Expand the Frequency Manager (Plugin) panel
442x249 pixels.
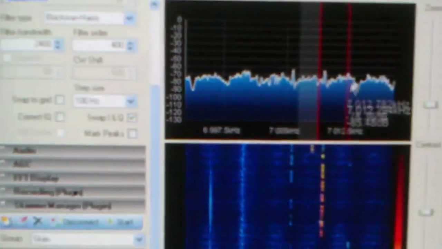click(x=73, y=206)
